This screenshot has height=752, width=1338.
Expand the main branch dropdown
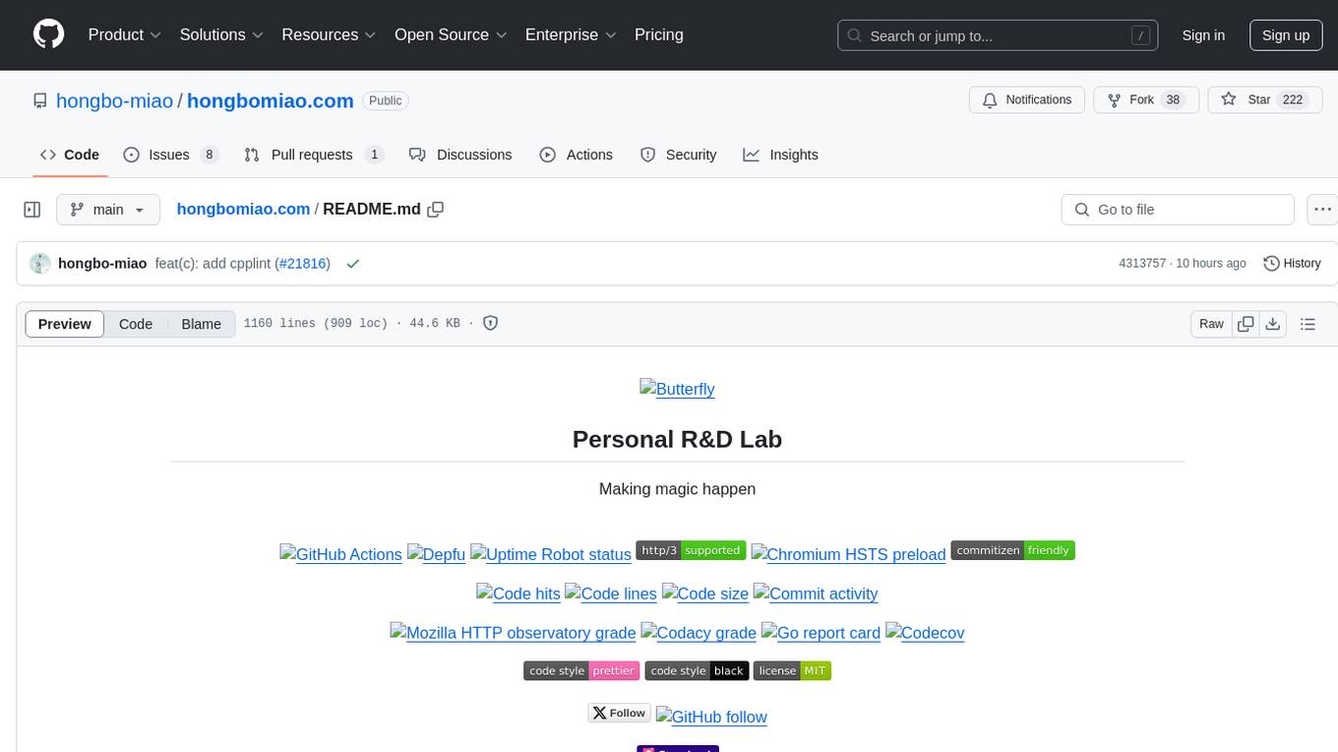click(x=108, y=210)
